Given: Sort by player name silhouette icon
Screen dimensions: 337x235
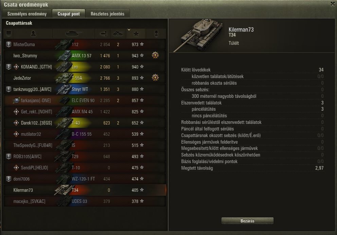Looking at the screenshot, I should pos(33,33).
